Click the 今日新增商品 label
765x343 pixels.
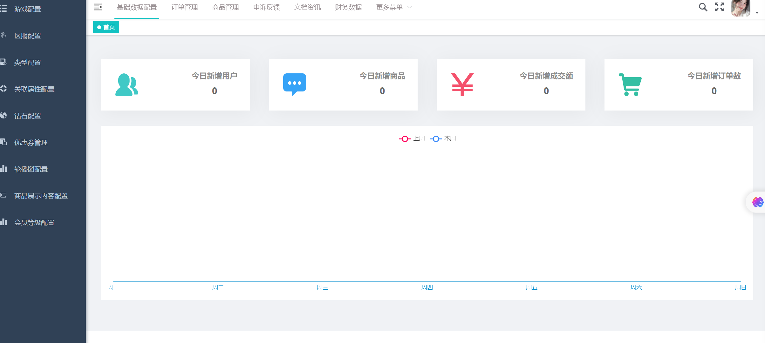click(x=382, y=76)
